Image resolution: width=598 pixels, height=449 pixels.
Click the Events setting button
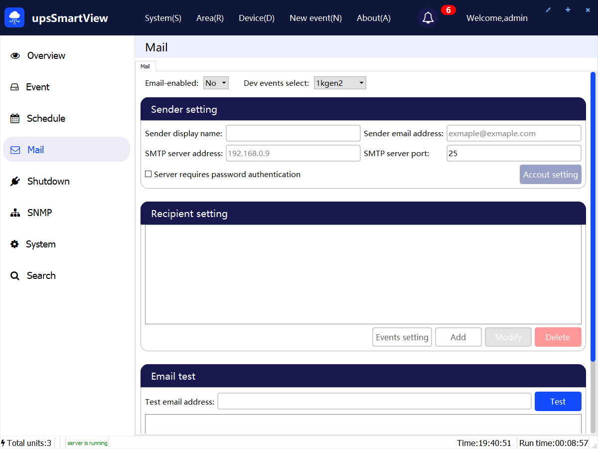(x=402, y=337)
